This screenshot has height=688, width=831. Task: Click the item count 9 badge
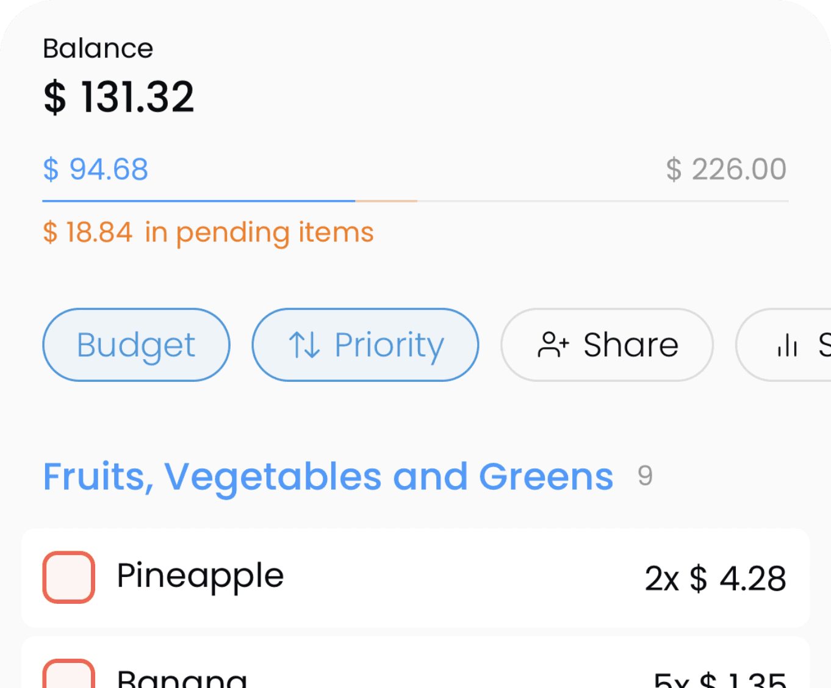pos(645,476)
